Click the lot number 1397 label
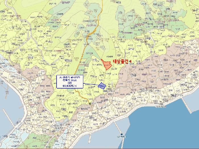The height and width of the screenshot is (149, 199). tap(21, 89)
